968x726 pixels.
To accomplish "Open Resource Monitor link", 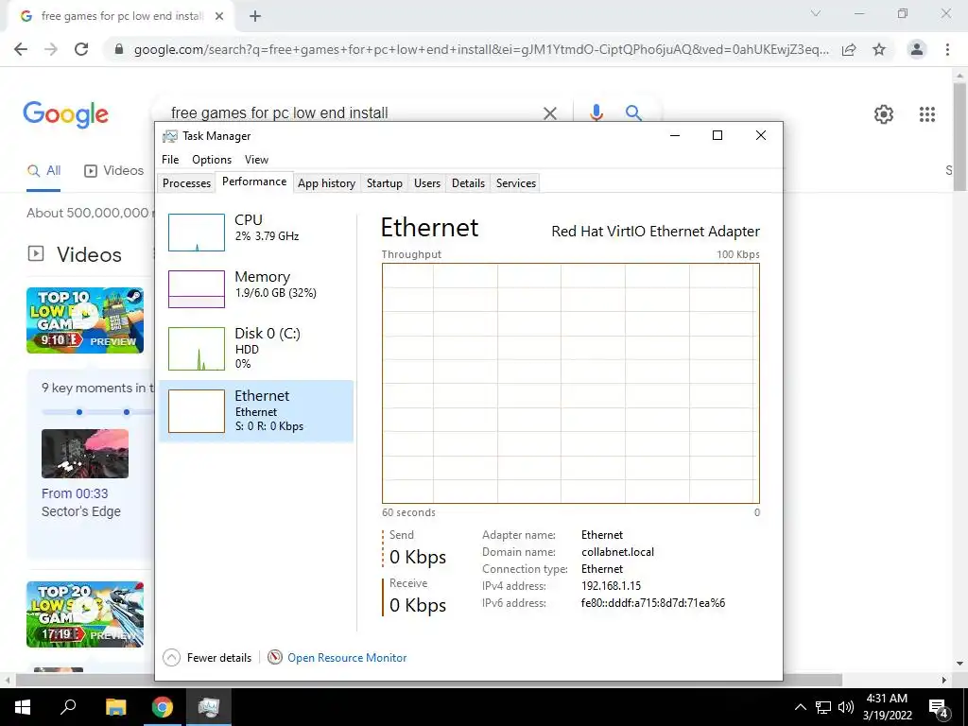I will click(x=347, y=658).
